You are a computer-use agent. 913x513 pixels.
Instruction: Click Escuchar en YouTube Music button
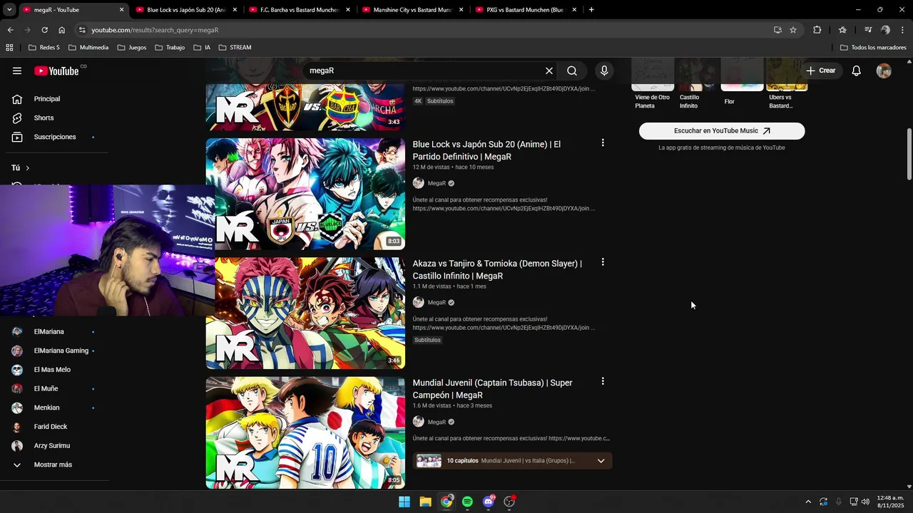tap(722, 131)
